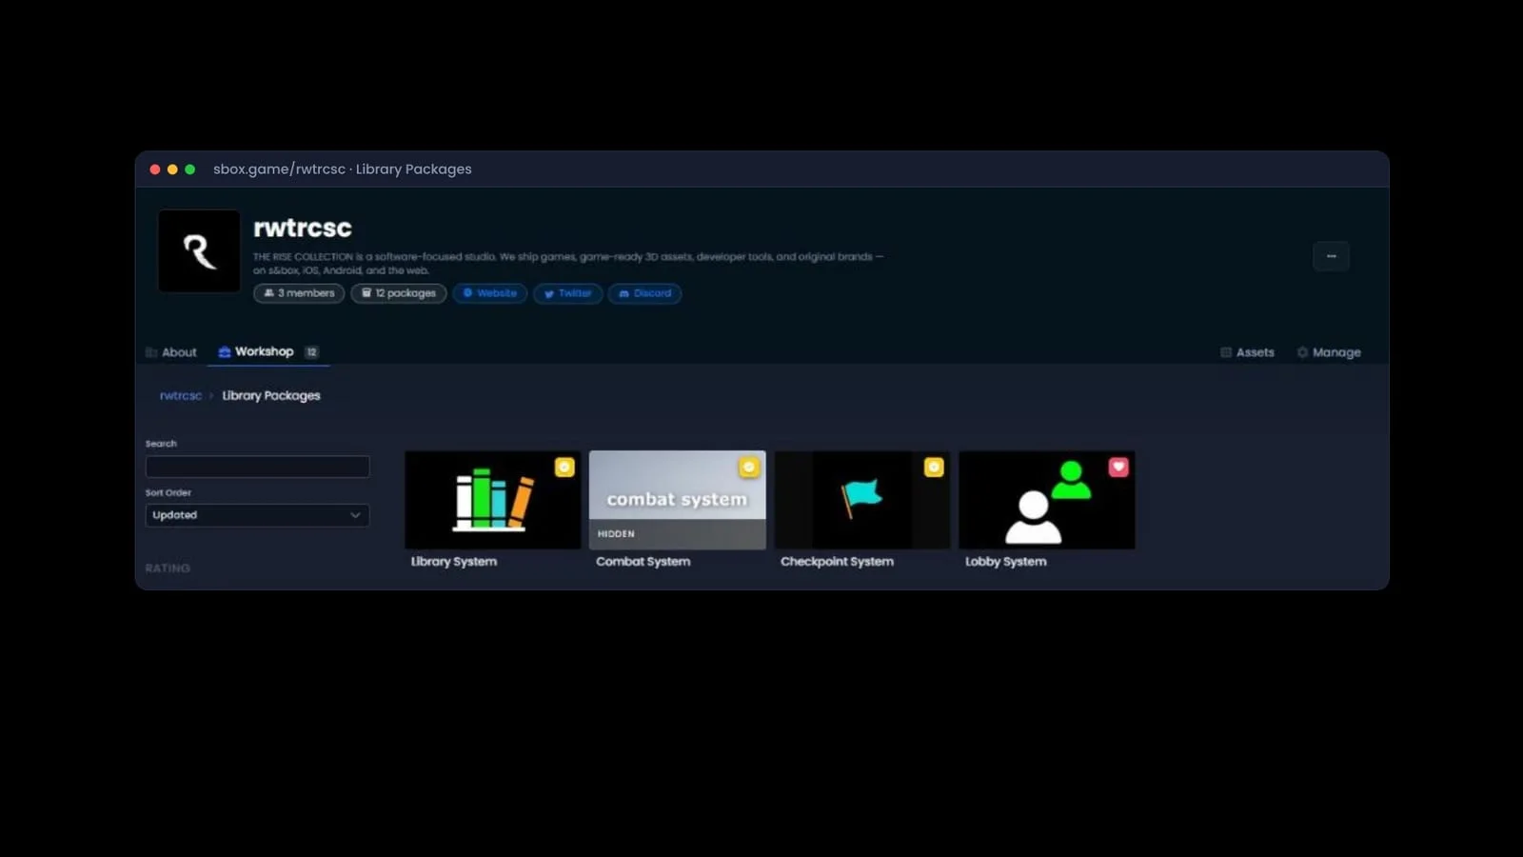Open the Manage tab

coord(1329,352)
